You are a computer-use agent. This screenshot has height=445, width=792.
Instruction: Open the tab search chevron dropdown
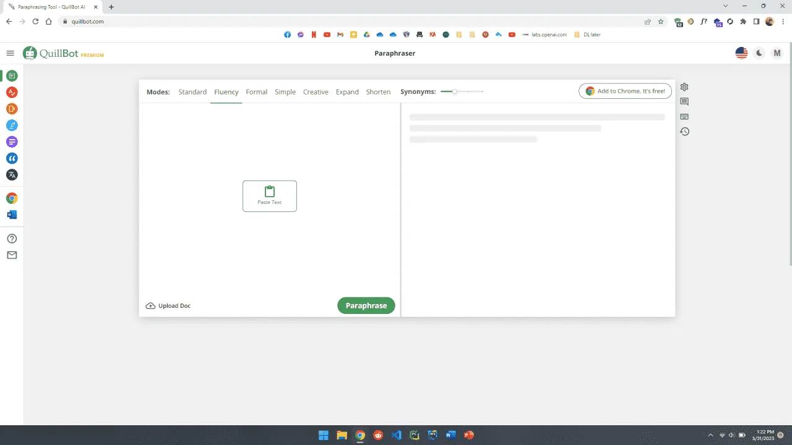pos(725,6)
